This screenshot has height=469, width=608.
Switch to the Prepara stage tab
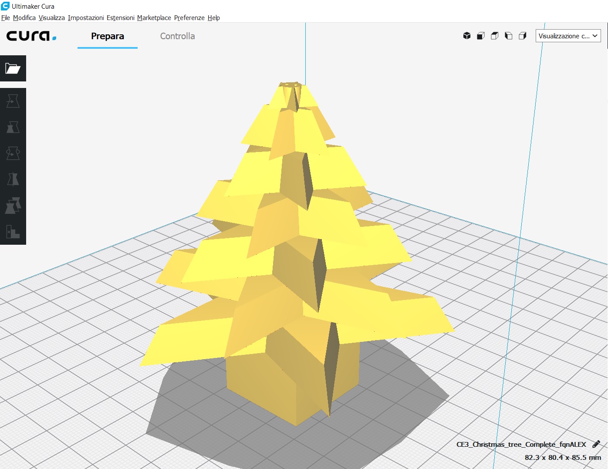coord(108,36)
